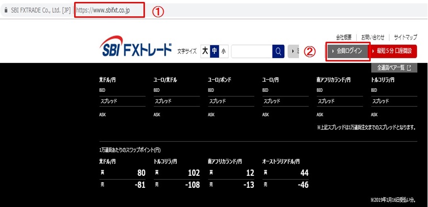Viewport: 428px width, 207px height.
Task: Set text size to 大
Action: (205, 51)
